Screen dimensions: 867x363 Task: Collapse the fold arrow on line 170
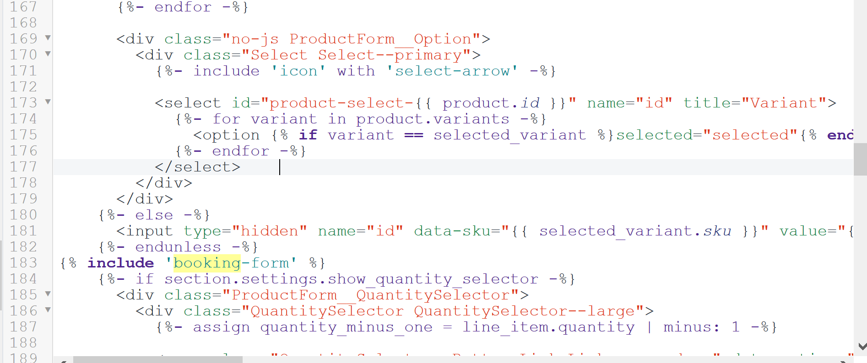[x=48, y=53]
